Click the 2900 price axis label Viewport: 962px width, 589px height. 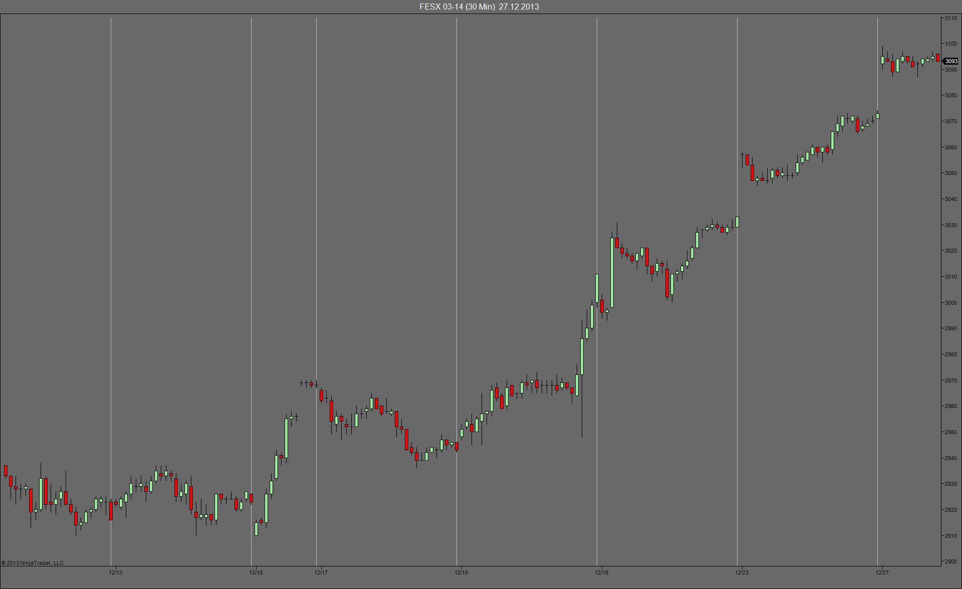click(x=950, y=561)
